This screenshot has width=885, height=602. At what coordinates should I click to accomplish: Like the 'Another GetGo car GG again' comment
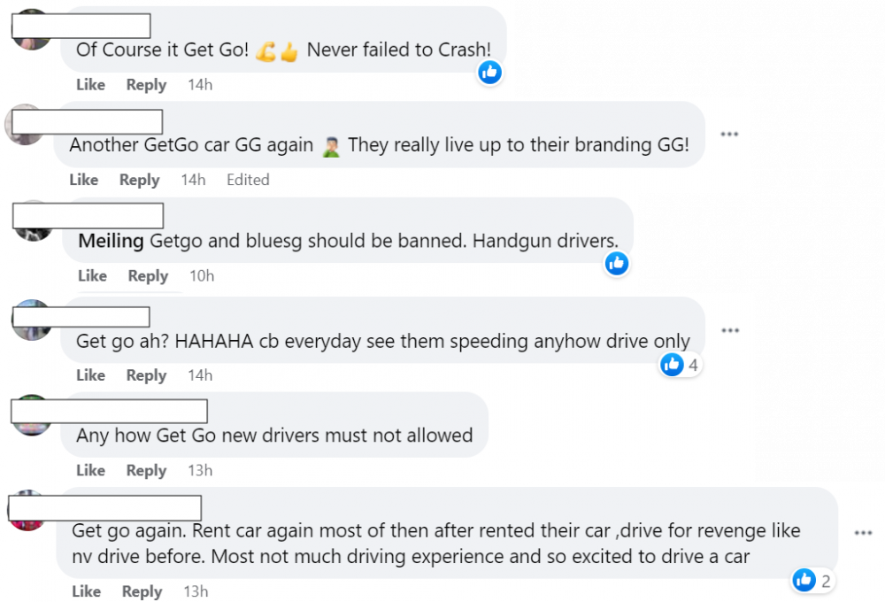click(x=84, y=180)
